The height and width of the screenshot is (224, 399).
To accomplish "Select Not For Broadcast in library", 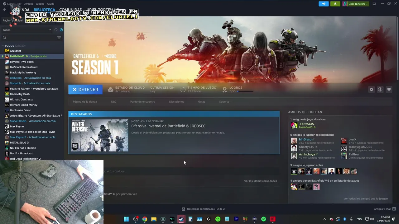I will pos(21,153).
